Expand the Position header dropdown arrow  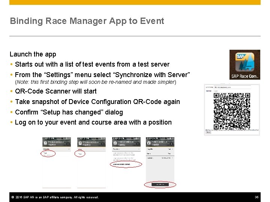[x=139, y=149]
